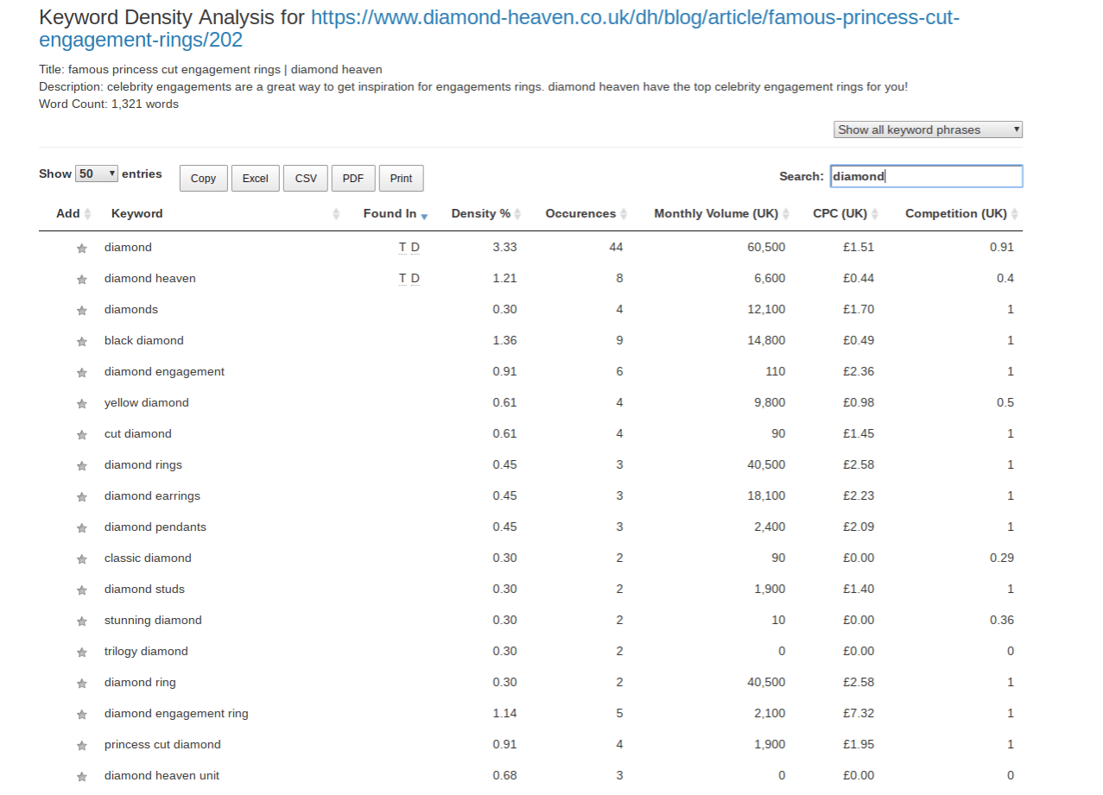Image resolution: width=1103 pixels, height=795 pixels.
Task: Select the 14,800 monthly volume cell
Action: click(x=766, y=340)
